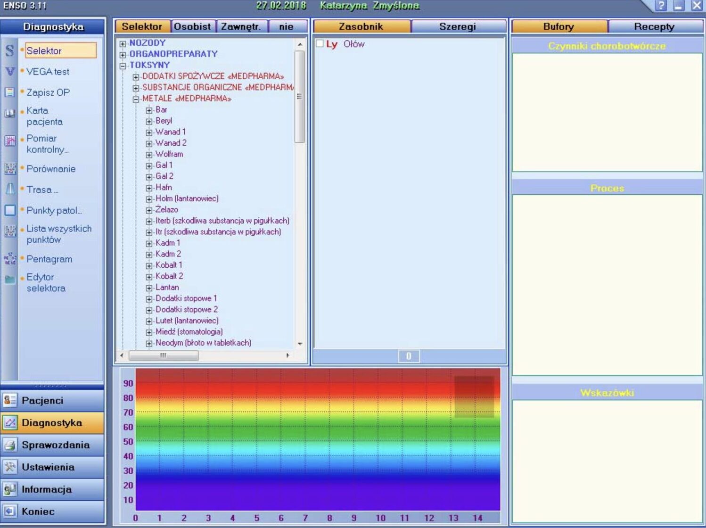
Task: Collapse the TOKSYNY tree node
Action: tap(123, 66)
